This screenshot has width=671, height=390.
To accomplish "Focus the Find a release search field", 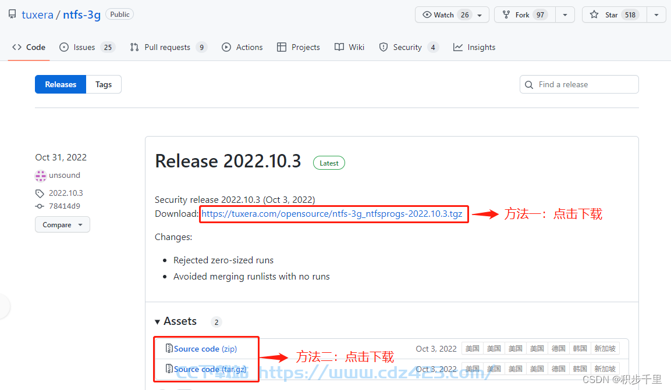I will (579, 85).
